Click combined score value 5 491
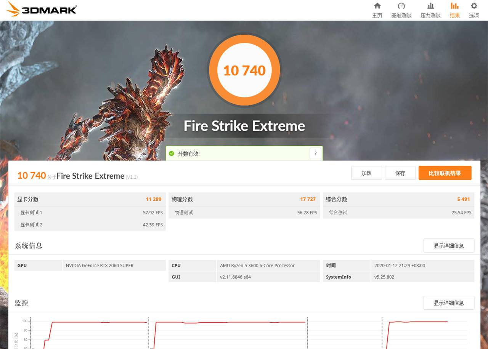 click(464, 199)
